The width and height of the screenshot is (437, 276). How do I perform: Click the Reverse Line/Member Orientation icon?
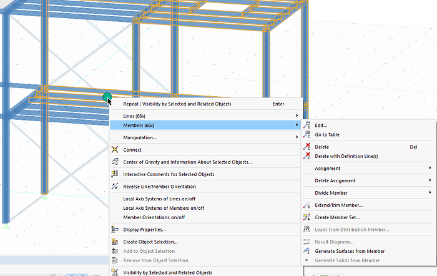115,186
